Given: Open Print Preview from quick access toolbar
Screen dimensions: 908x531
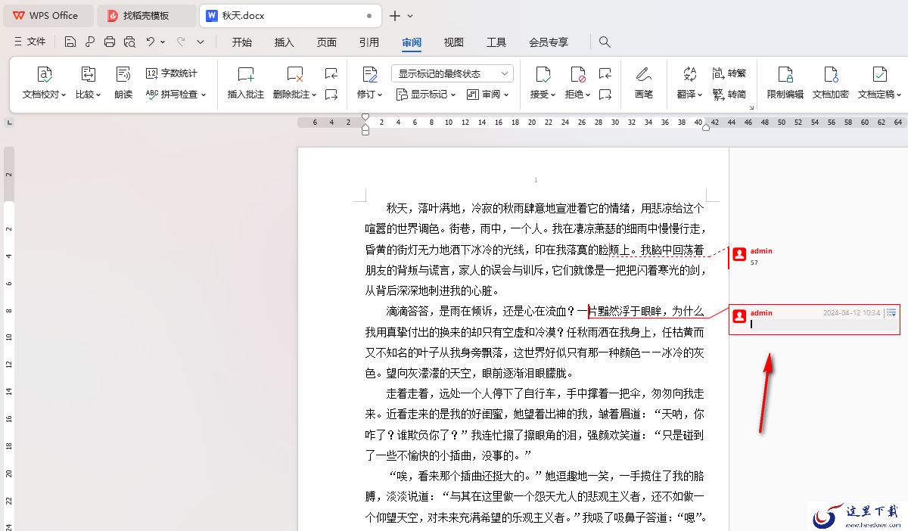Looking at the screenshot, I should 129,42.
